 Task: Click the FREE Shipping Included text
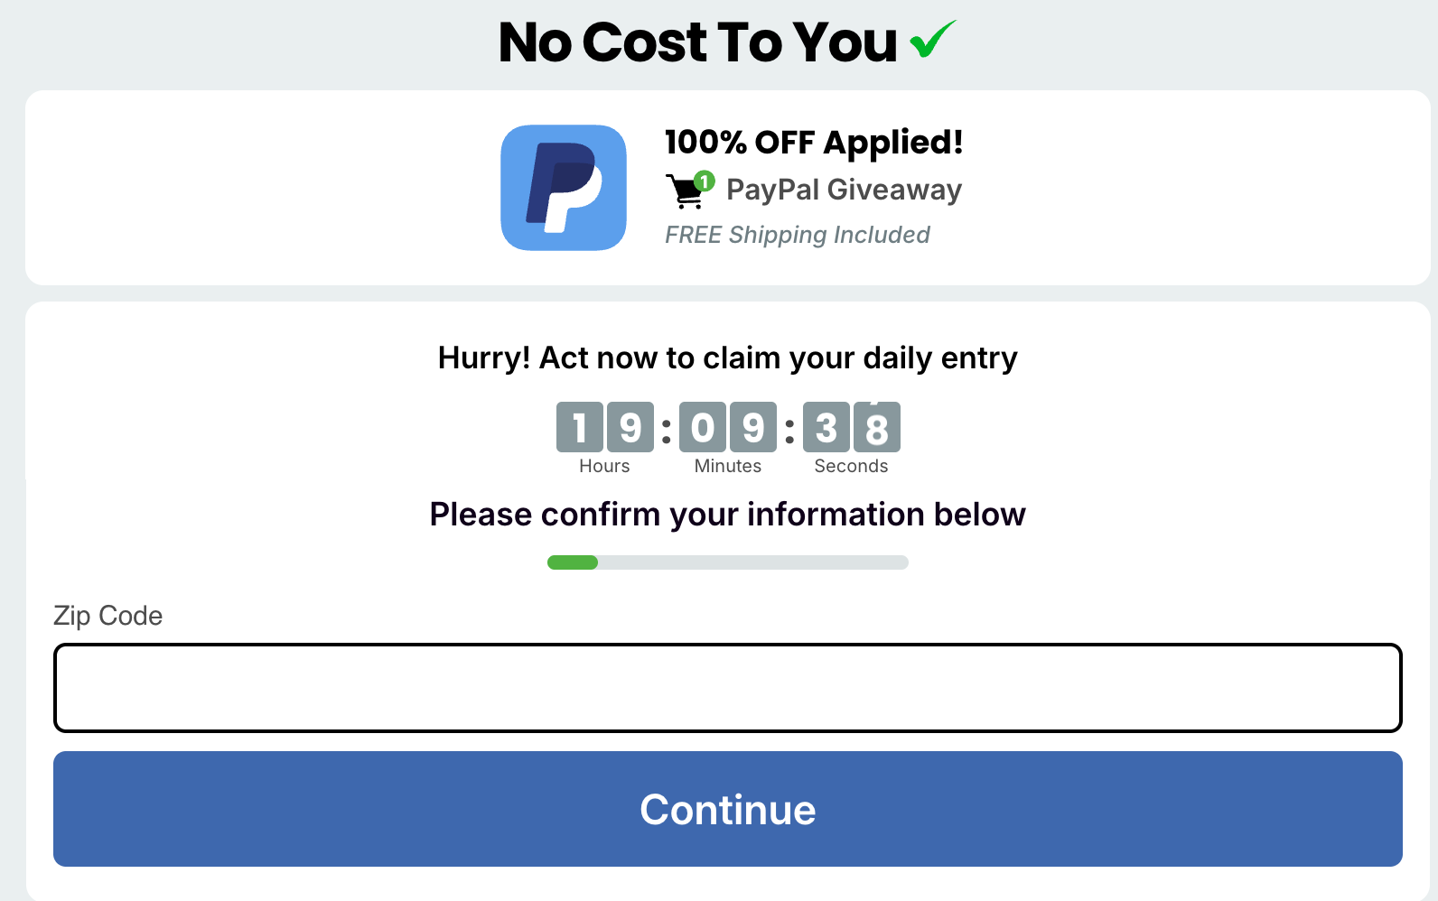pos(798,235)
